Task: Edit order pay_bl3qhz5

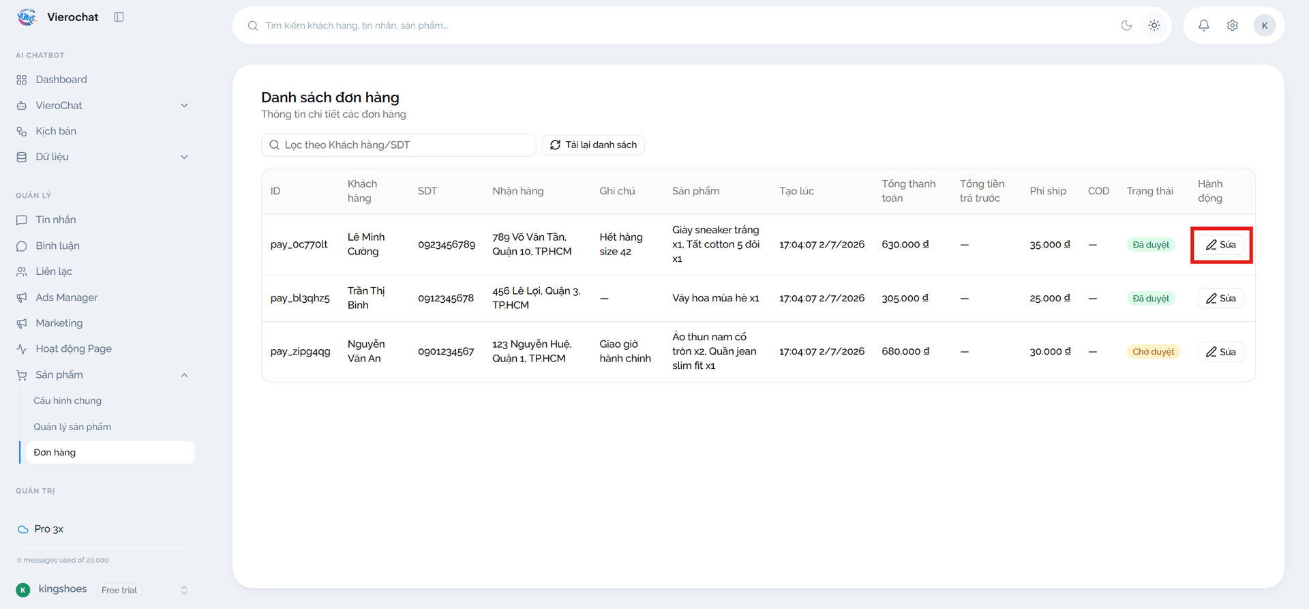Action: point(1221,298)
